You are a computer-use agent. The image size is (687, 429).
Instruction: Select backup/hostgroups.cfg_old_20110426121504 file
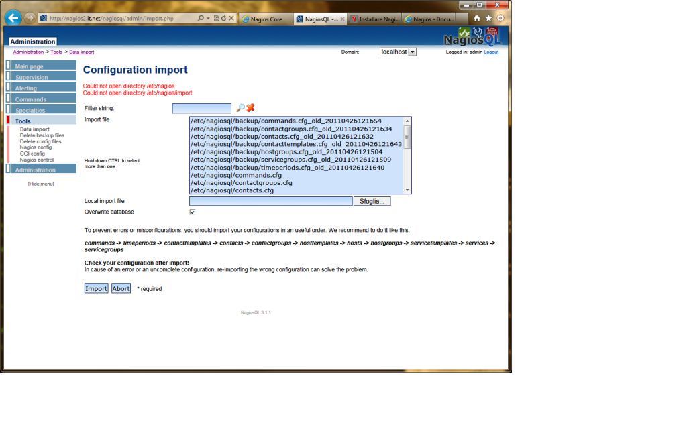click(286, 152)
